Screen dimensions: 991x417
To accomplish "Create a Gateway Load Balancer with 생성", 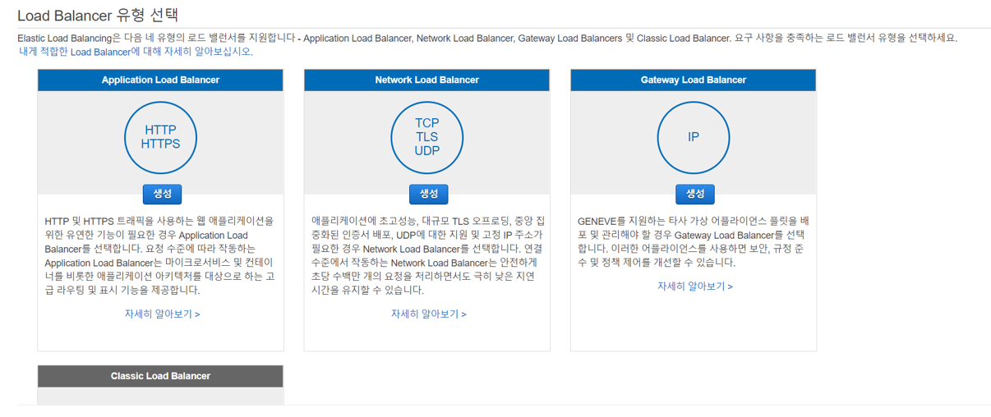I will coord(695,194).
